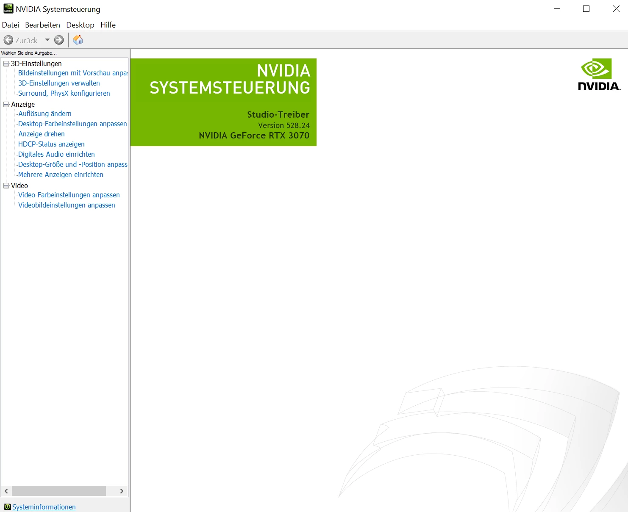Select the 3D-Einstellungen category label
The image size is (628, 512).
(x=36, y=64)
